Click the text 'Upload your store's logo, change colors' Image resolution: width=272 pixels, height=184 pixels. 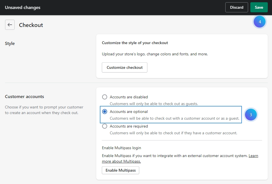(x=155, y=54)
